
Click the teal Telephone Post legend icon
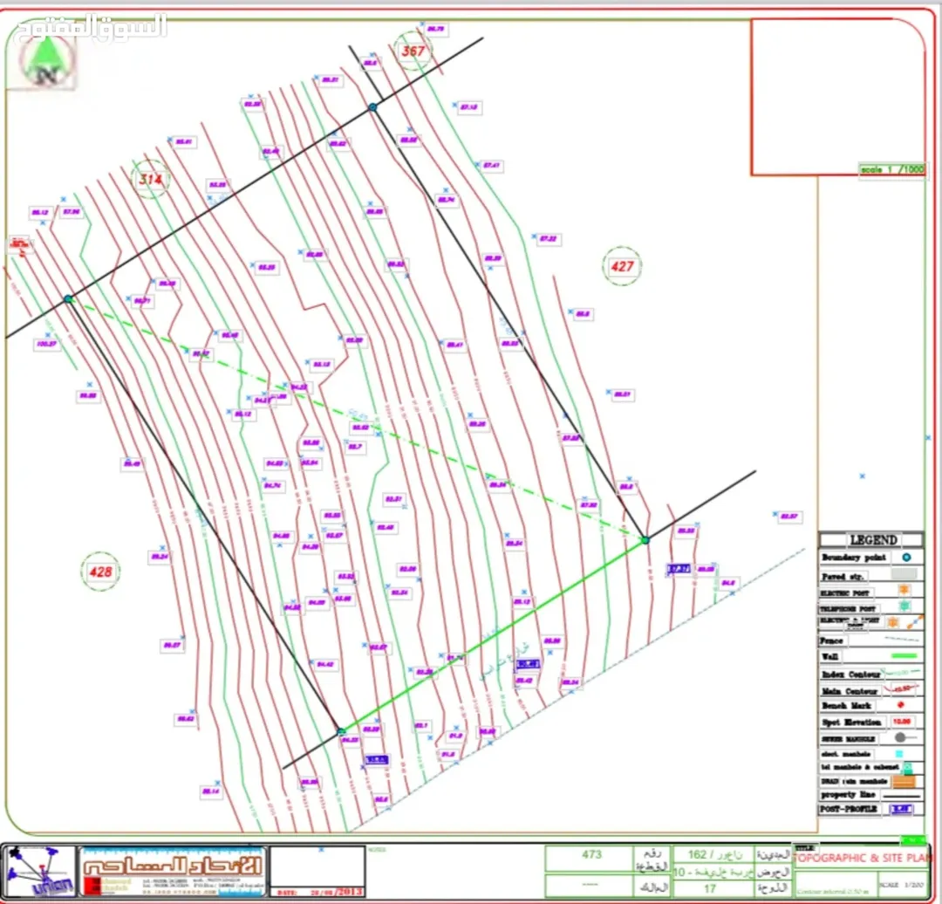[x=904, y=606]
